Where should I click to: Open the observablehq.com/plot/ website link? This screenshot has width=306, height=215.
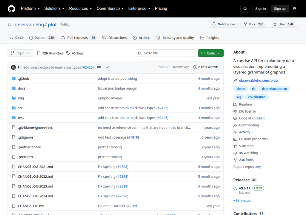[258, 80]
